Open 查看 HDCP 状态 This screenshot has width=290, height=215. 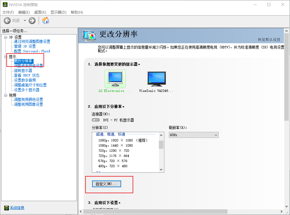[27, 75]
